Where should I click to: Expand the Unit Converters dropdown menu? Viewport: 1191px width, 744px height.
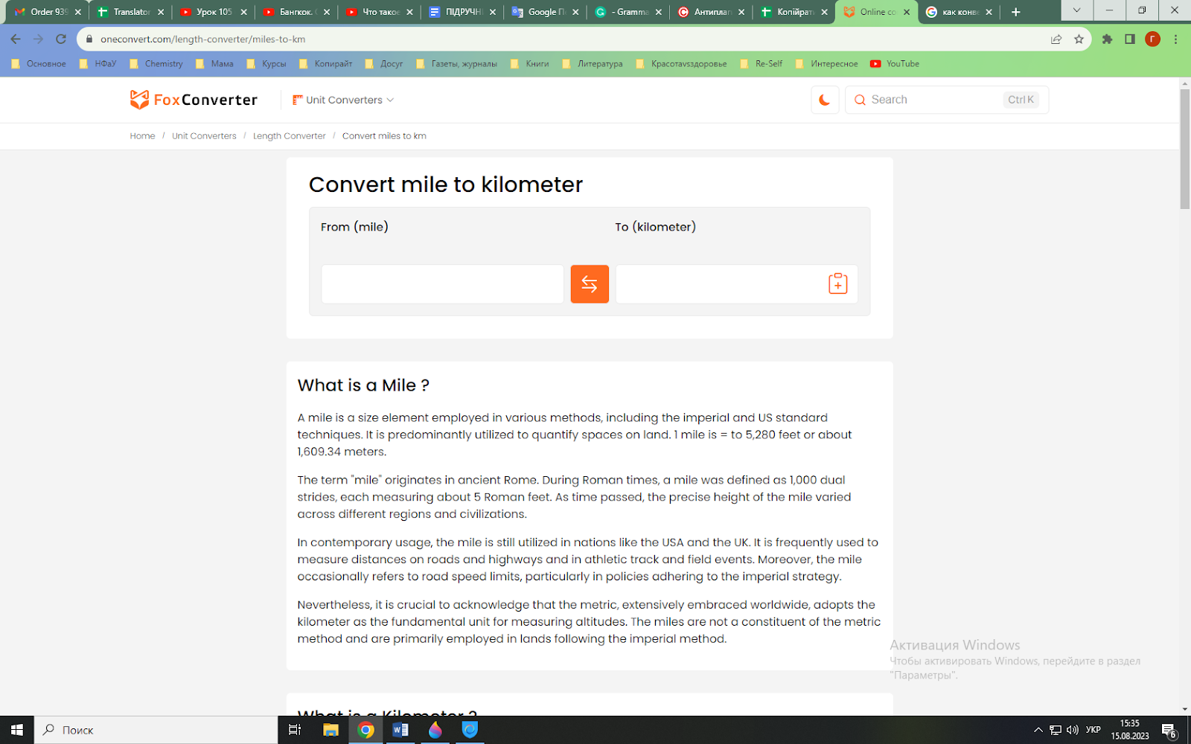[x=343, y=100]
